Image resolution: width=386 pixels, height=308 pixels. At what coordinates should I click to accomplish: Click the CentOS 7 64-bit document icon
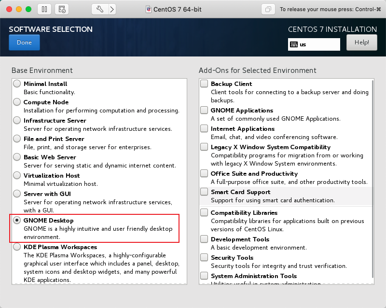(149, 9)
